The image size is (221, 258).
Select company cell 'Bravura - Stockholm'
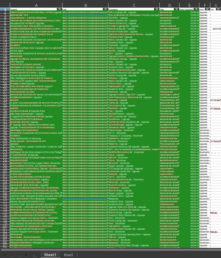tap(134, 141)
